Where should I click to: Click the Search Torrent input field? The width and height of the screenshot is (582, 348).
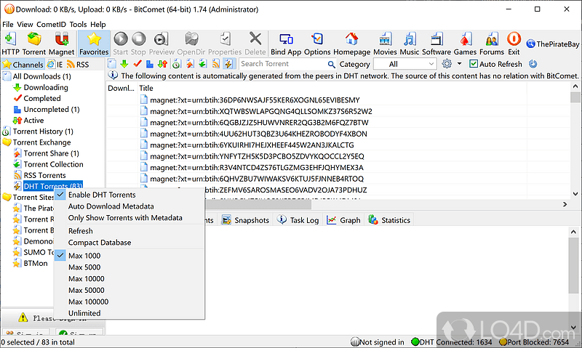click(283, 64)
